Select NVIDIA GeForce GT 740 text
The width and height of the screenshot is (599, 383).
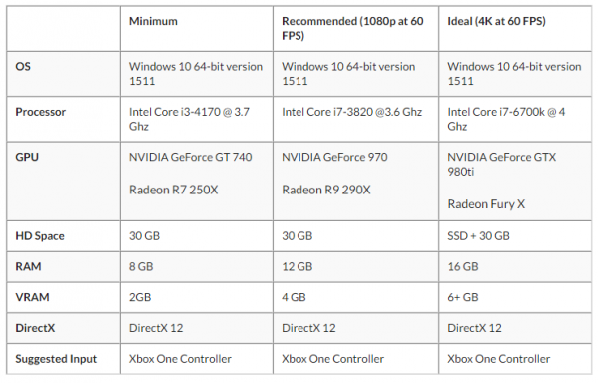point(191,157)
